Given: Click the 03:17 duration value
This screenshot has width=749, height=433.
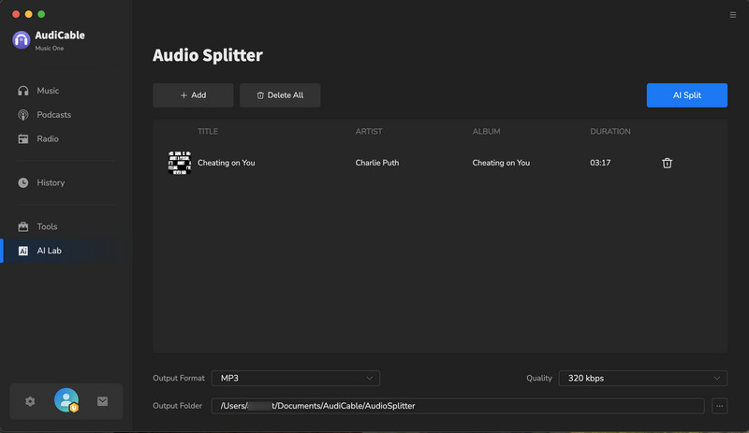Looking at the screenshot, I should (x=600, y=163).
